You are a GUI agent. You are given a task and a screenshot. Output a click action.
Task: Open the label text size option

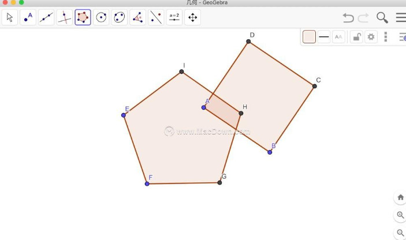338,37
